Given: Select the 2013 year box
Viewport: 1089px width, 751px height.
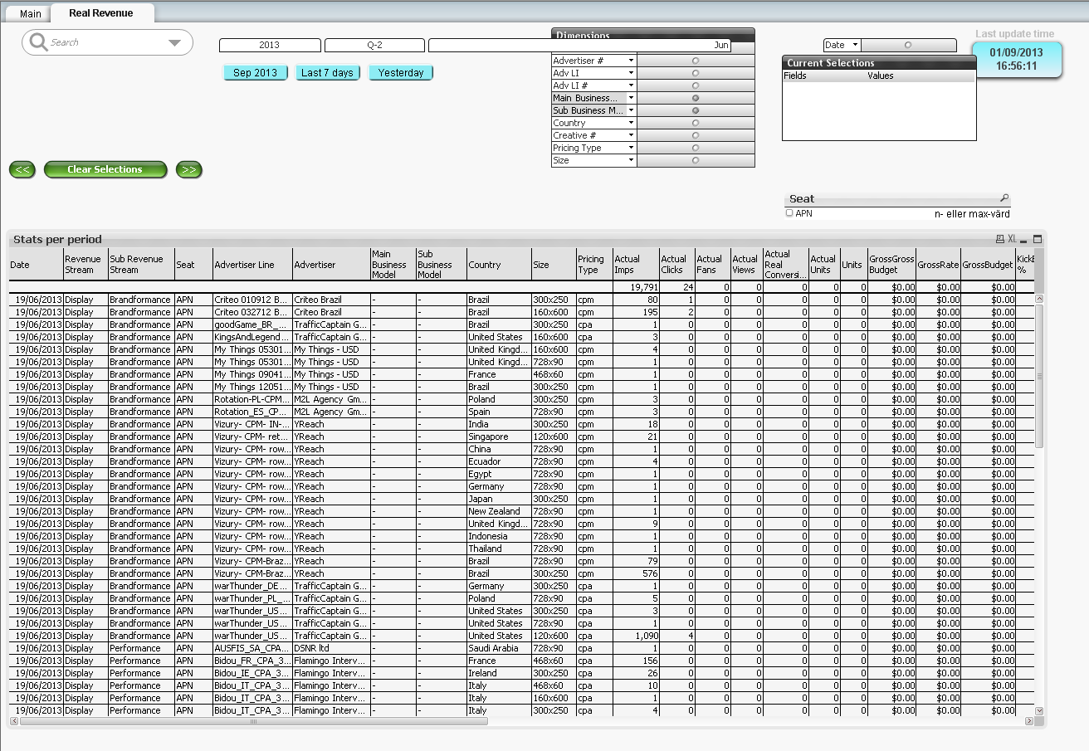Looking at the screenshot, I should pyautogui.click(x=270, y=46).
